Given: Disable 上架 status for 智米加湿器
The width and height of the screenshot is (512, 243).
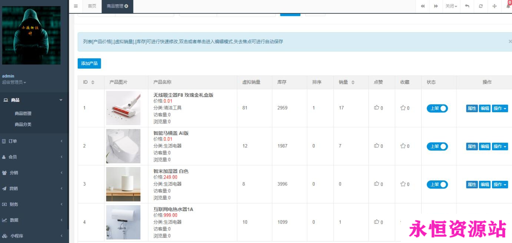Looking at the screenshot, I should point(437,184).
